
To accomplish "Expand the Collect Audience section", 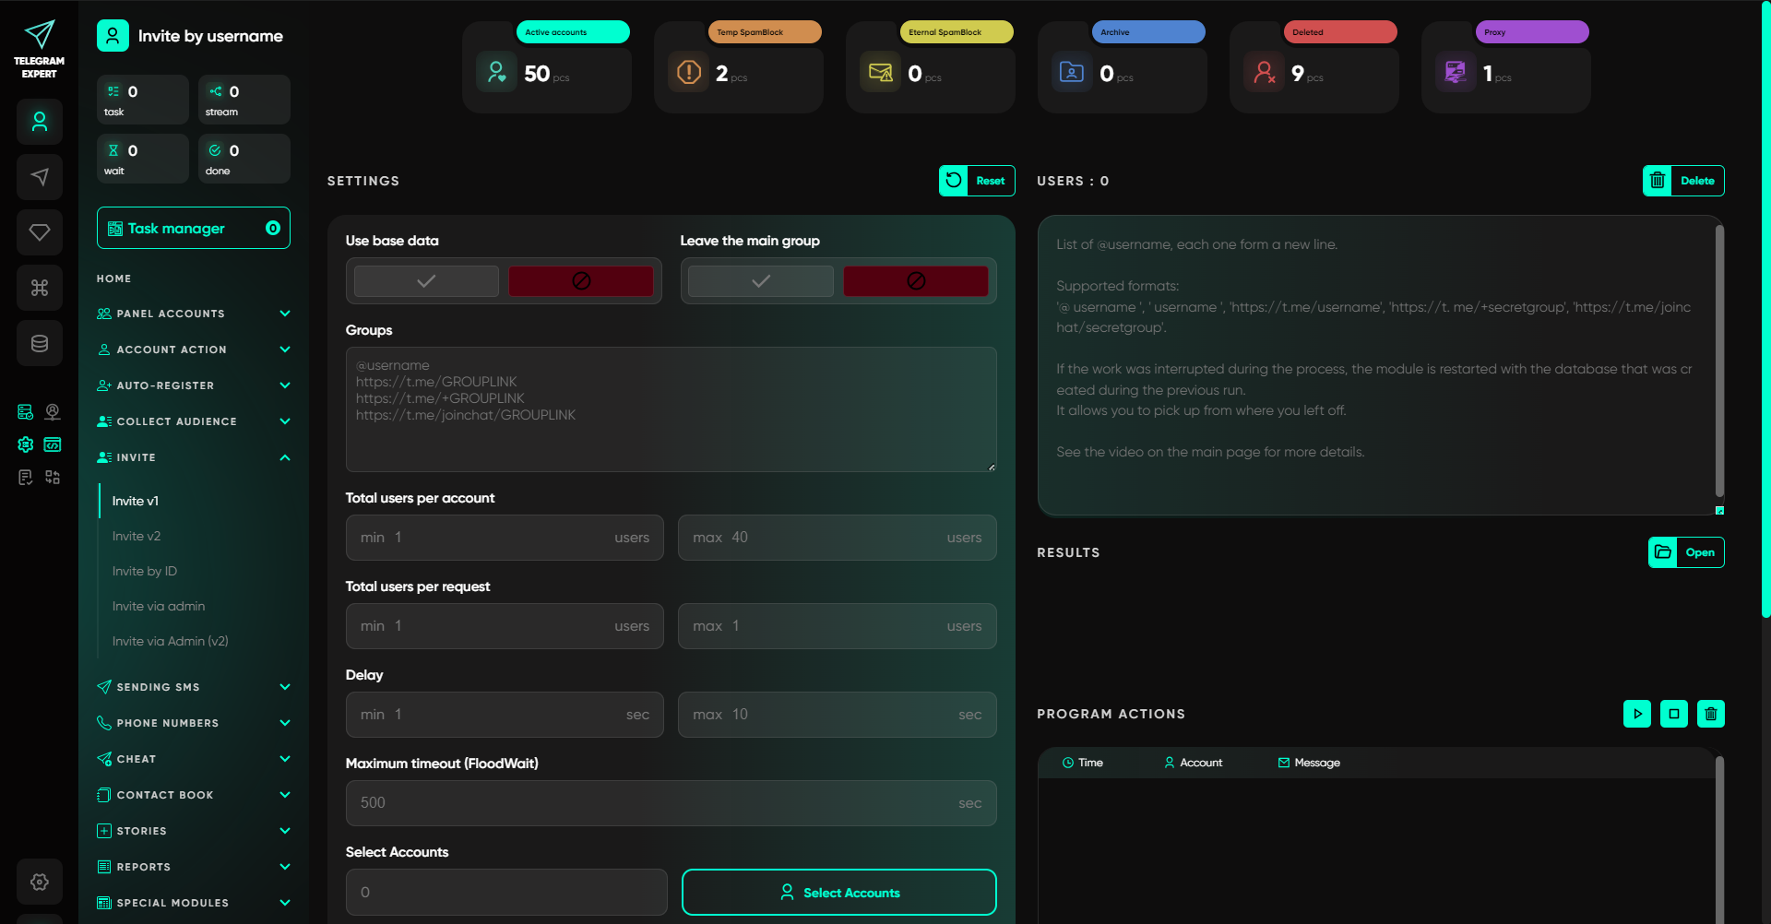I will pyautogui.click(x=194, y=421).
